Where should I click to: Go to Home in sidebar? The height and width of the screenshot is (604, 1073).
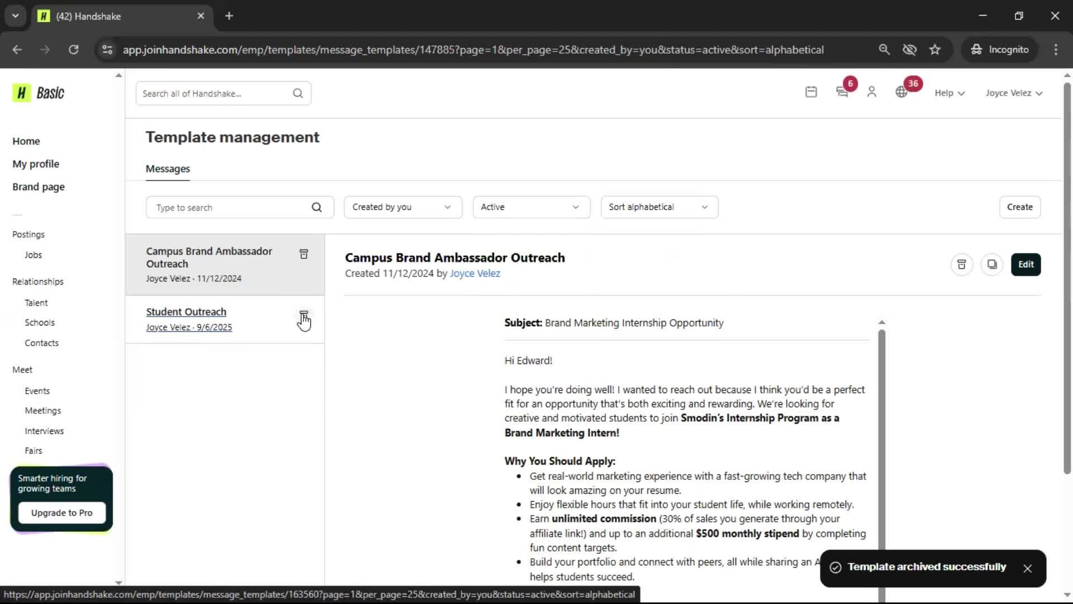click(26, 141)
